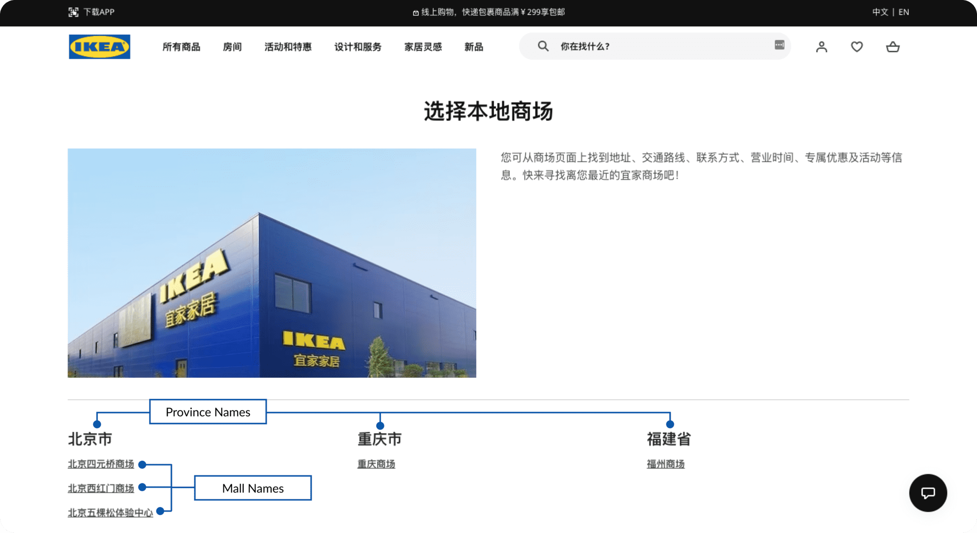Switch language to 中文

880,12
